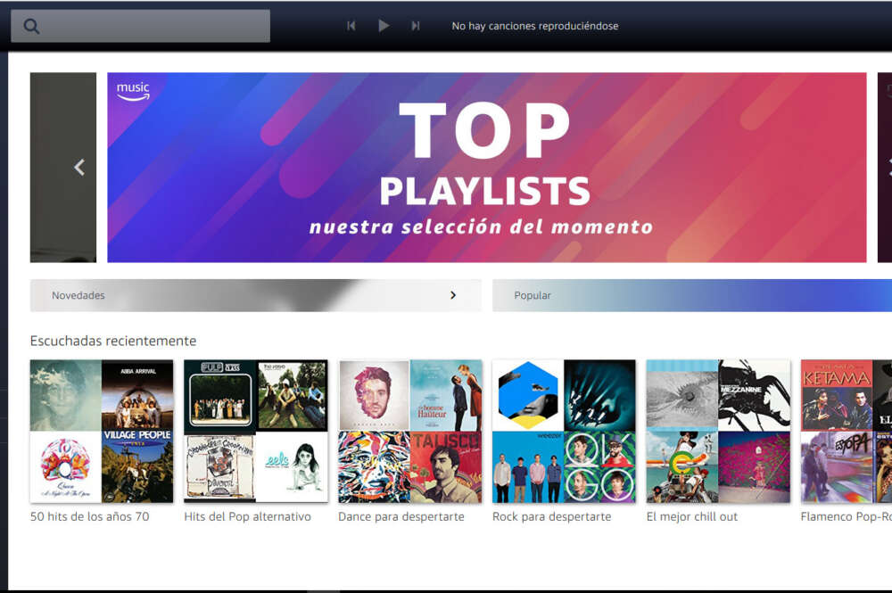Open the El mejor chill out cover
Screen dimensions: 892x593
[x=718, y=431]
